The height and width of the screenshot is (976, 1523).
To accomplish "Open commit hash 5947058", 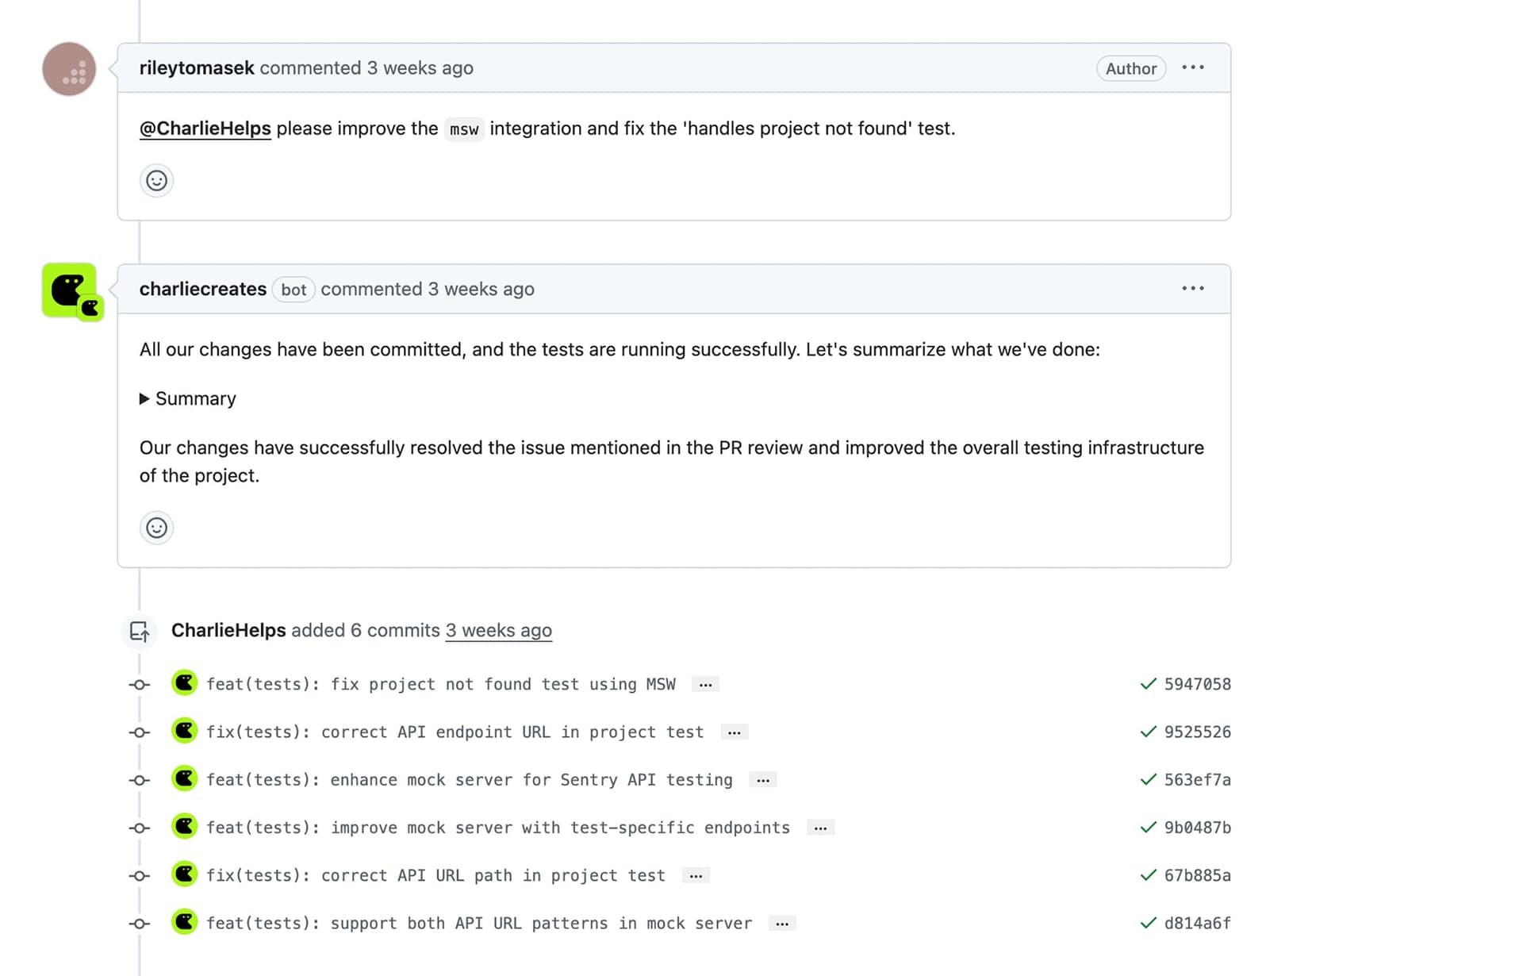I will 1197,684.
